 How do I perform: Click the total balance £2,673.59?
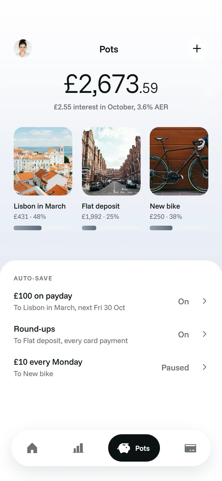[111, 84]
